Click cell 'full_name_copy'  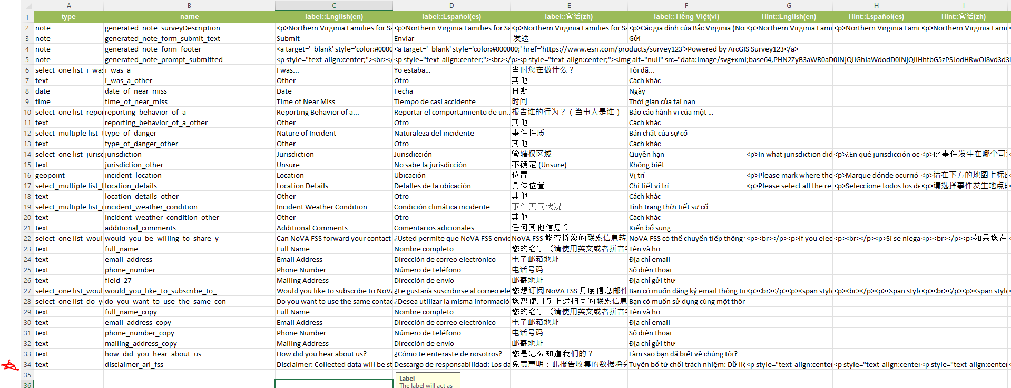pos(189,312)
